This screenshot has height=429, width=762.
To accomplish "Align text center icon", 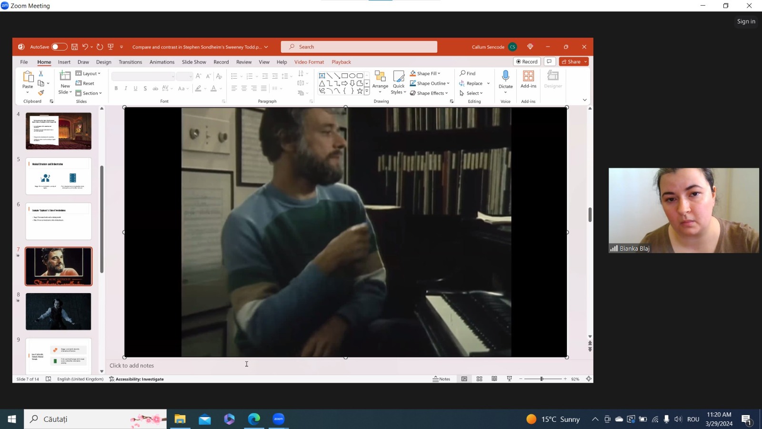I will coord(244,88).
